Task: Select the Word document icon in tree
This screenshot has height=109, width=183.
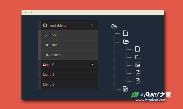Action: 125,89
